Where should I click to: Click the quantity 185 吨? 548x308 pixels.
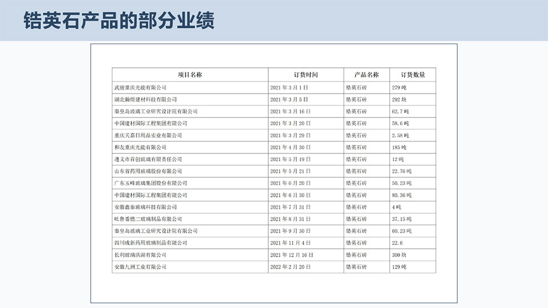point(399,147)
